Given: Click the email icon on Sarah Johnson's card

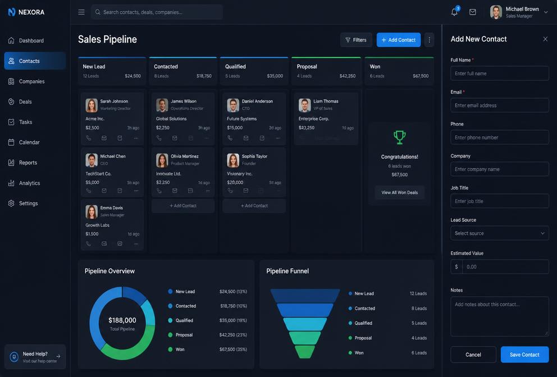Looking at the screenshot, I should pos(104,138).
